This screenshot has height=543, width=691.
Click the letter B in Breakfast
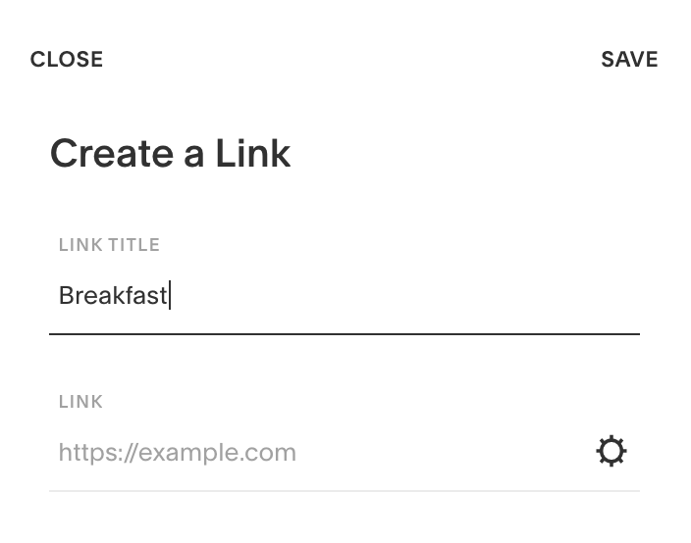66,295
